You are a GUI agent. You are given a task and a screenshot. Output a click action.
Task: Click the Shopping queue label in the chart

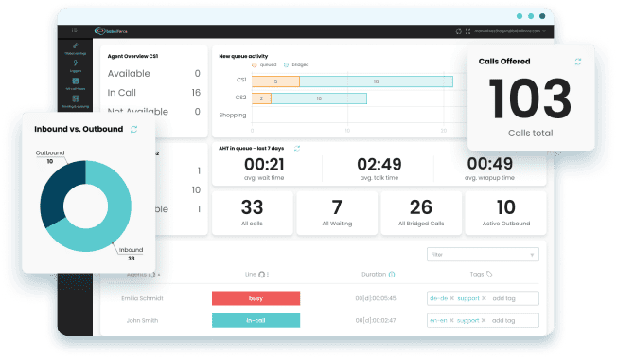click(x=233, y=115)
